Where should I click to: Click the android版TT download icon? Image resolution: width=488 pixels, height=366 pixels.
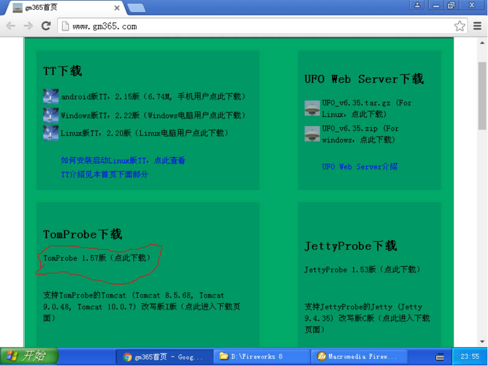[51, 96]
